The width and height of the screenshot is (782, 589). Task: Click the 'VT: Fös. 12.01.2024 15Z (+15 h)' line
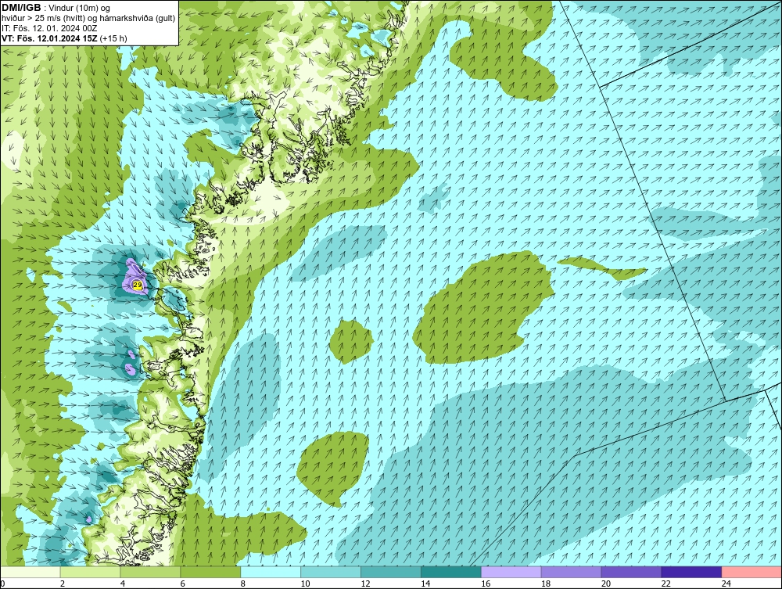coord(64,38)
